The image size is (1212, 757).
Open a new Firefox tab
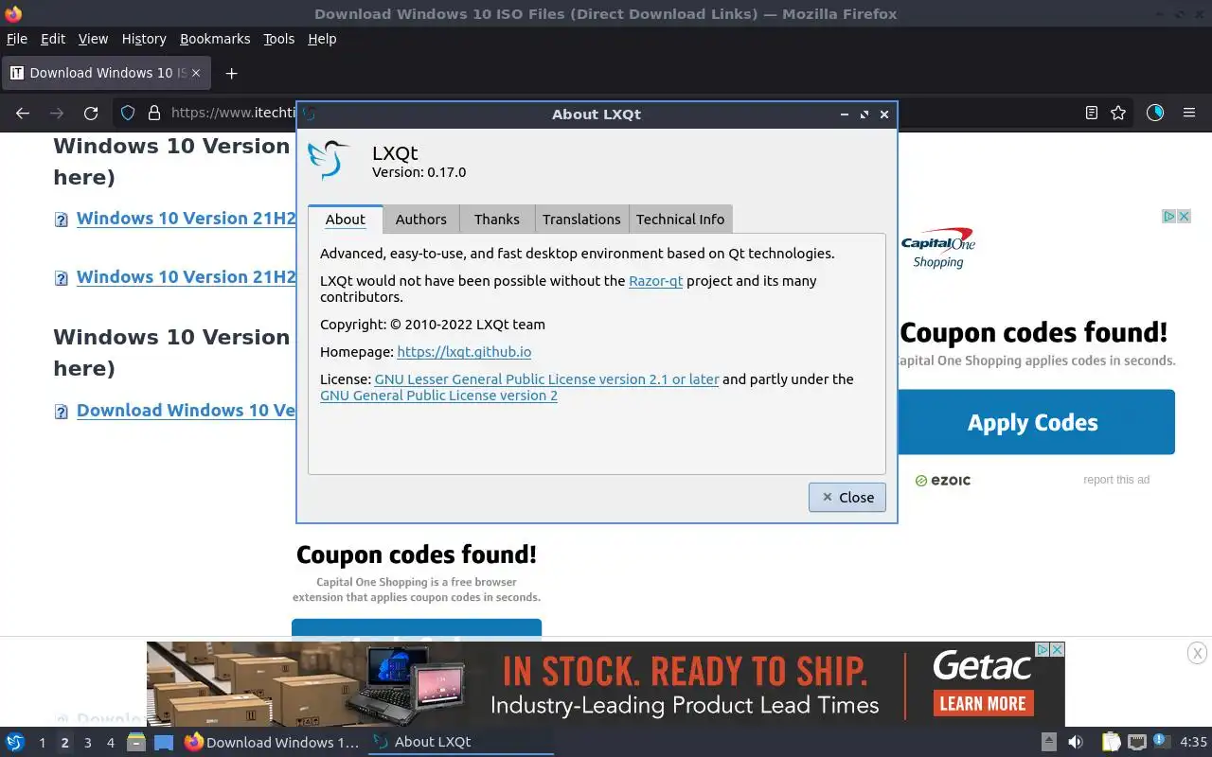click(x=231, y=73)
